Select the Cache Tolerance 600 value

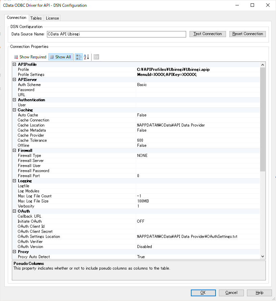pos(140,140)
